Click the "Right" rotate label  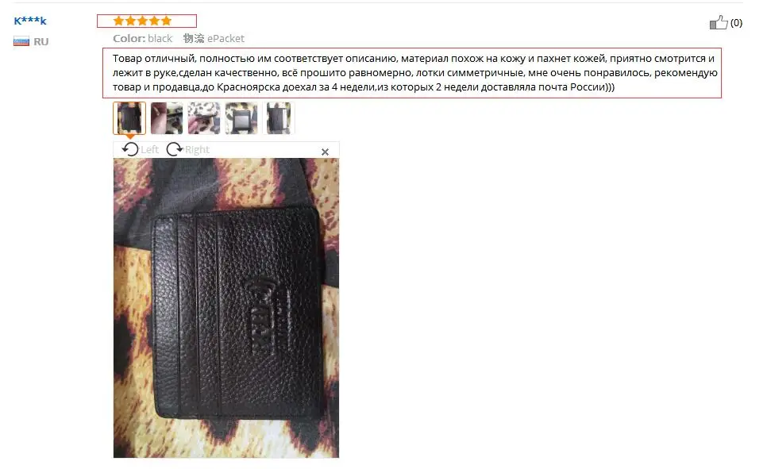coord(197,150)
